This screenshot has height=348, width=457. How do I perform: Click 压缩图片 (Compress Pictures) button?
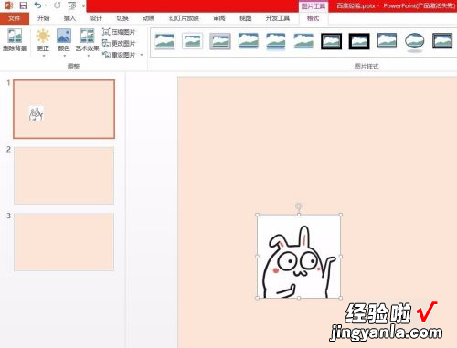pos(119,32)
